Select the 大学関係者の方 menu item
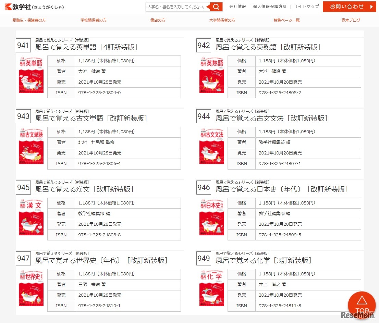The height and width of the screenshot is (323, 379). 222,20
